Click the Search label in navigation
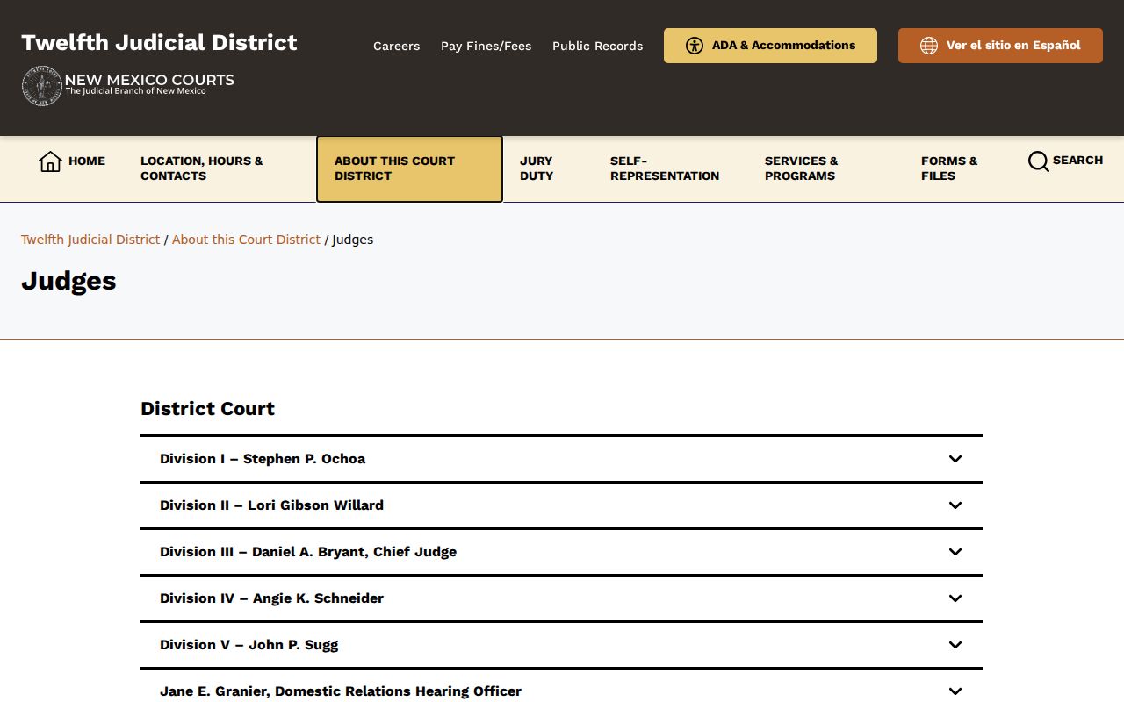 pos(1077,161)
